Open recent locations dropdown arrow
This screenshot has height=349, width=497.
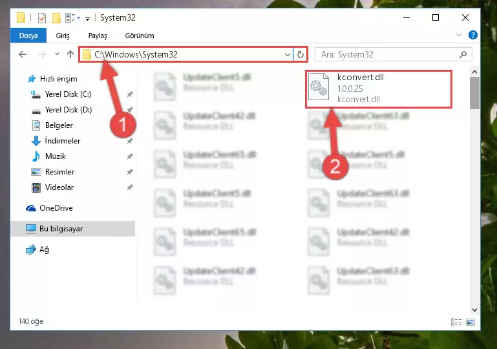(57, 54)
